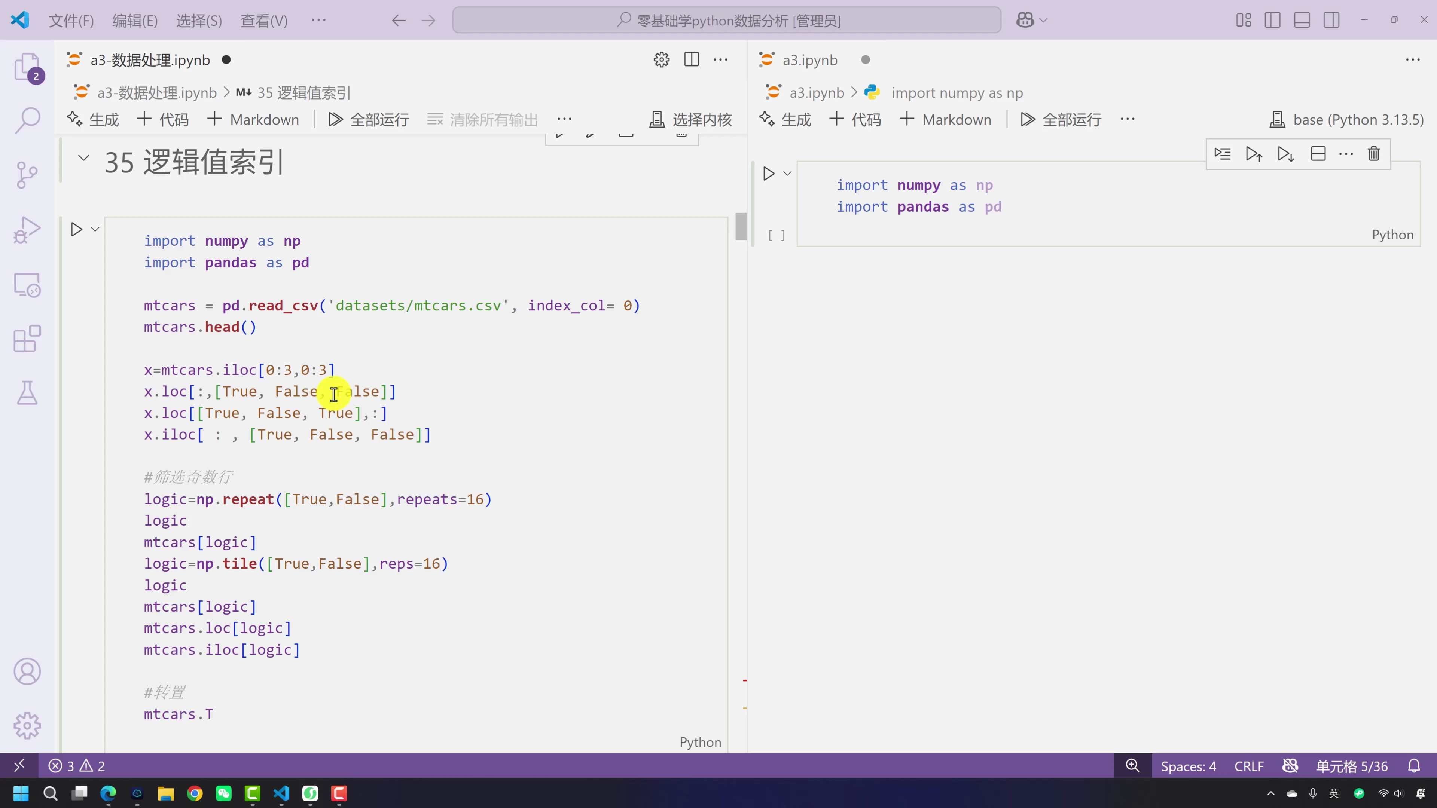This screenshot has height=808, width=1437.
Task: Split the left notebook editor
Action: [692, 60]
